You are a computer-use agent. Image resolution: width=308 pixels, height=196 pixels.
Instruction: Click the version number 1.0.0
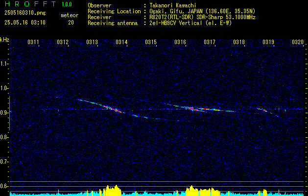click(67, 4)
